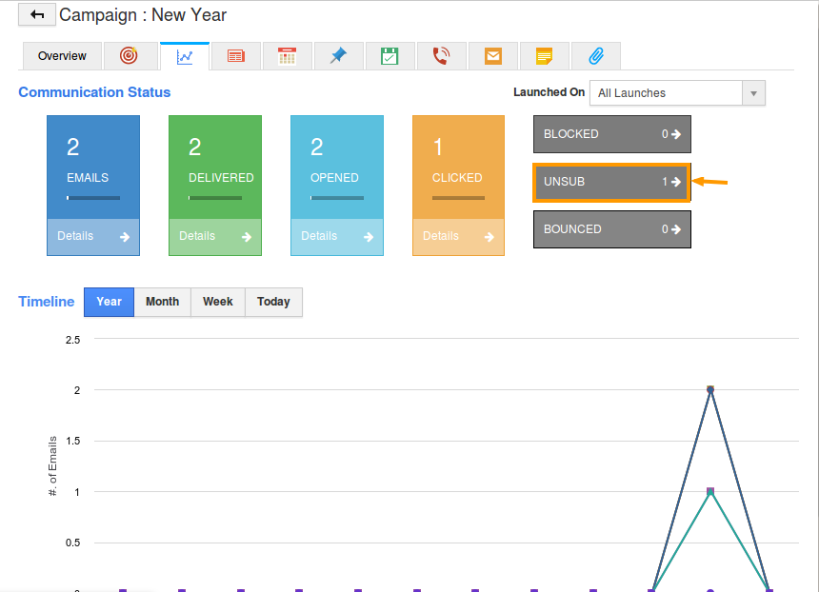Open the paperclip attachments tab
Screen dimensions: 819x592
pos(596,56)
